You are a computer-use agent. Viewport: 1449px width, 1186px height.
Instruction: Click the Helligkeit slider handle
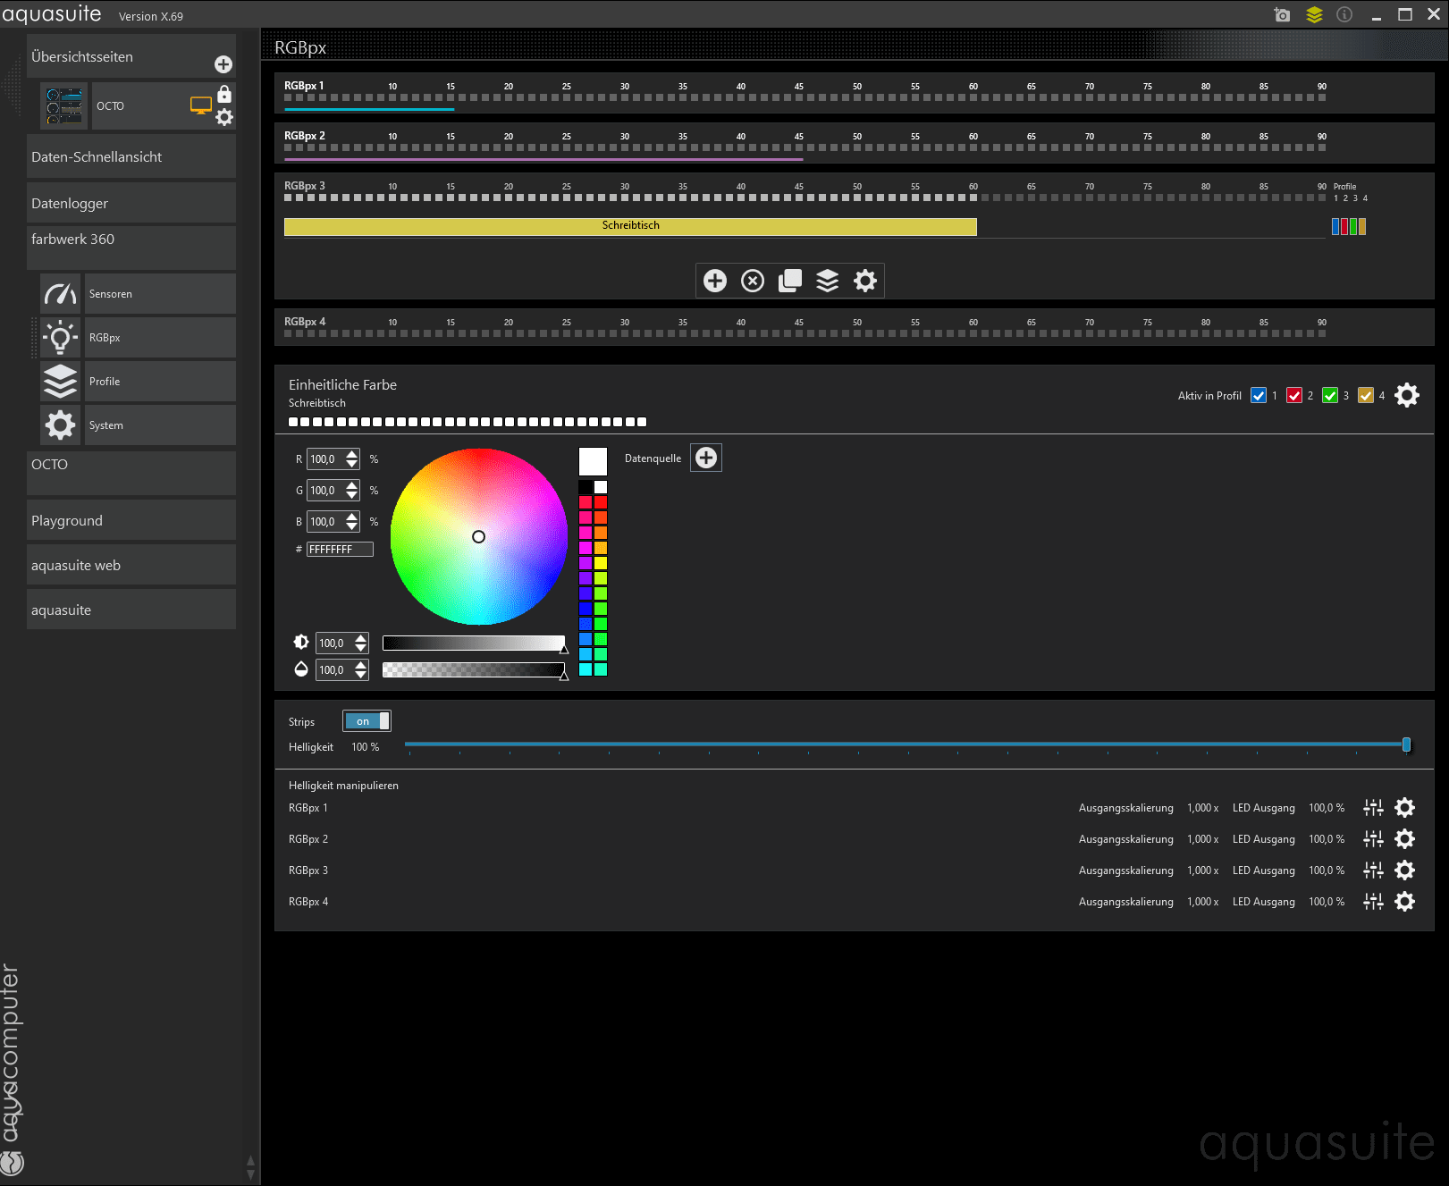point(1406,744)
